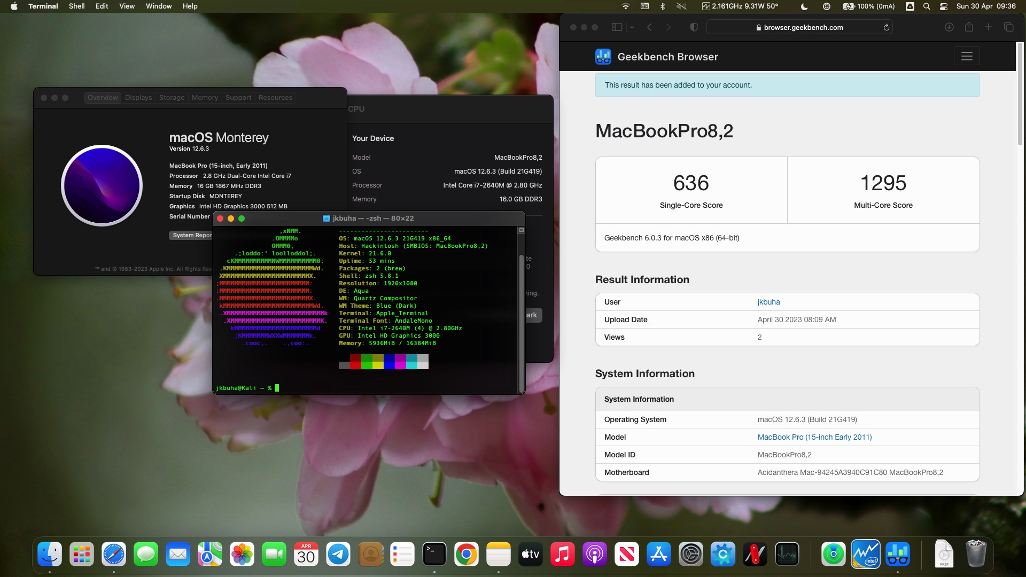Open new tab with Safari plus icon
Screen dimensions: 1026x577
click(989, 27)
